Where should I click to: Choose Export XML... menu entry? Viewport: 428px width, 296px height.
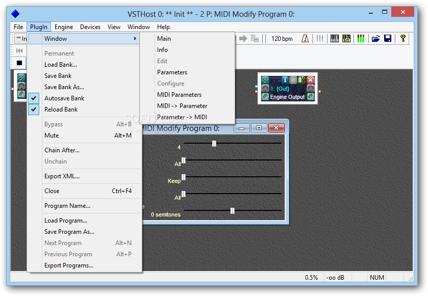click(x=85, y=176)
